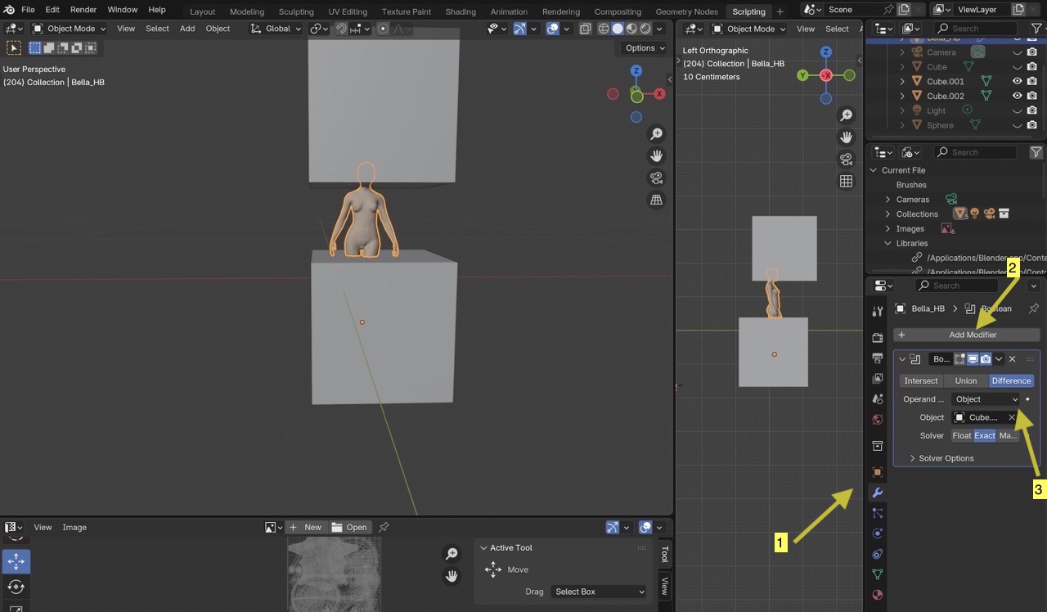Open the Operand Type dropdown
This screenshot has width=1047, height=612.
[x=986, y=399]
